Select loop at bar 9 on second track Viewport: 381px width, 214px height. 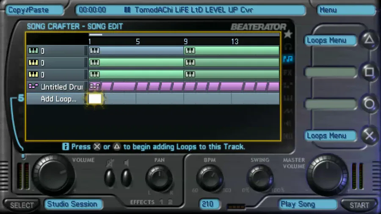click(231, 62)
